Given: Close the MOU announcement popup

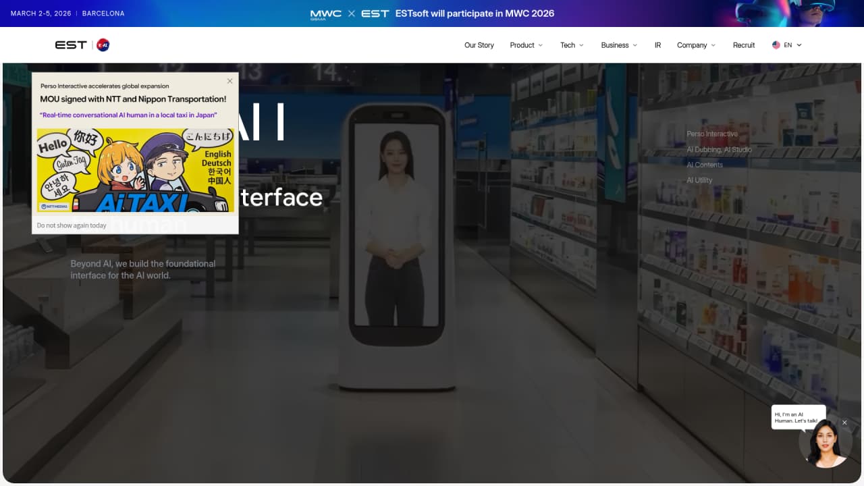Looking at the screenshot, I should coord(230,81).
